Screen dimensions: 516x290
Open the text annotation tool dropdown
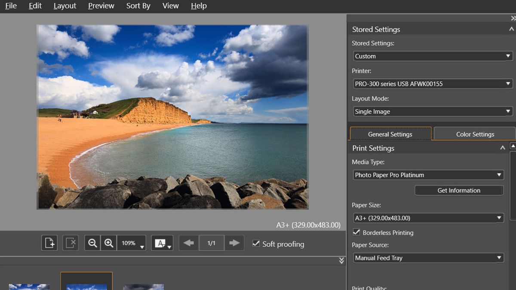(162, 243)
